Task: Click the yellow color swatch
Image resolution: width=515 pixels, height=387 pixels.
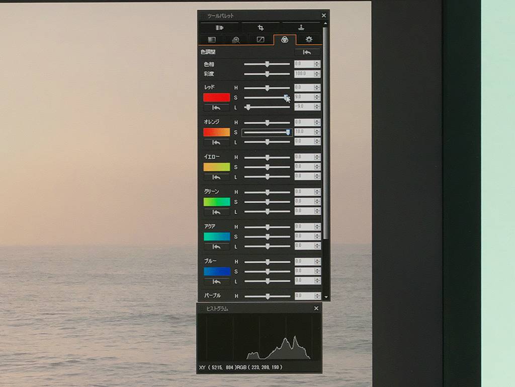Action: (x=216, y=167)
